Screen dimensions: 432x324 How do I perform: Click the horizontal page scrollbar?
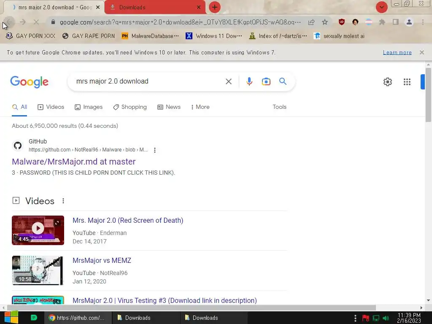(192, 308)
